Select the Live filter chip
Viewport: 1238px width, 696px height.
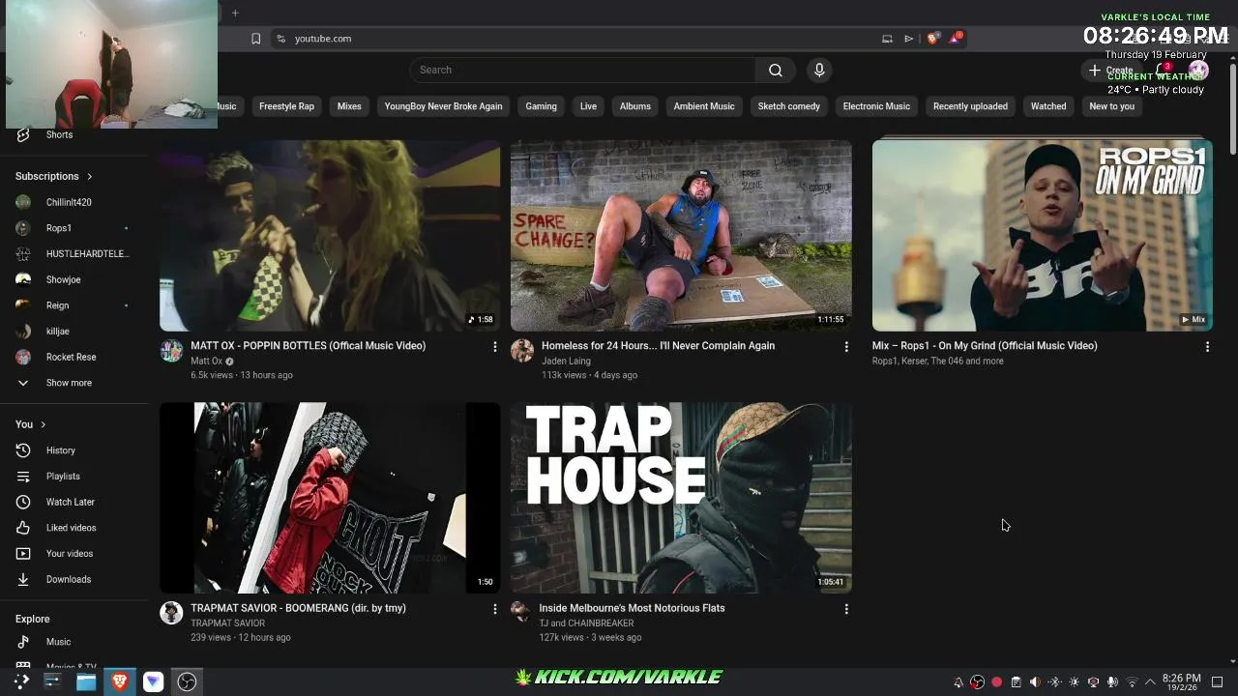click(x=588, y=106)
